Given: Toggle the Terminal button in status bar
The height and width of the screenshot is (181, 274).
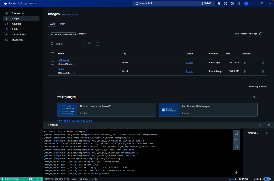Looking at the screenshot, I should (242, 179).
